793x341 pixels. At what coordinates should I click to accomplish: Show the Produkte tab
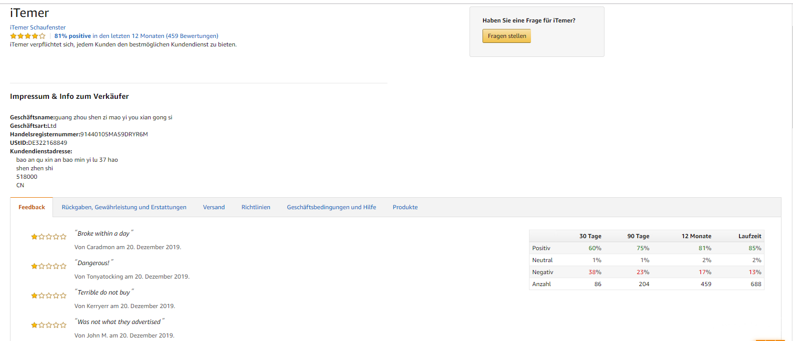pos(405,207)
